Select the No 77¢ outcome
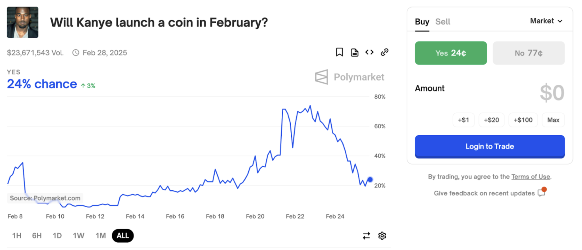This screenshot has width=582, height=250. tap(529, 53)
